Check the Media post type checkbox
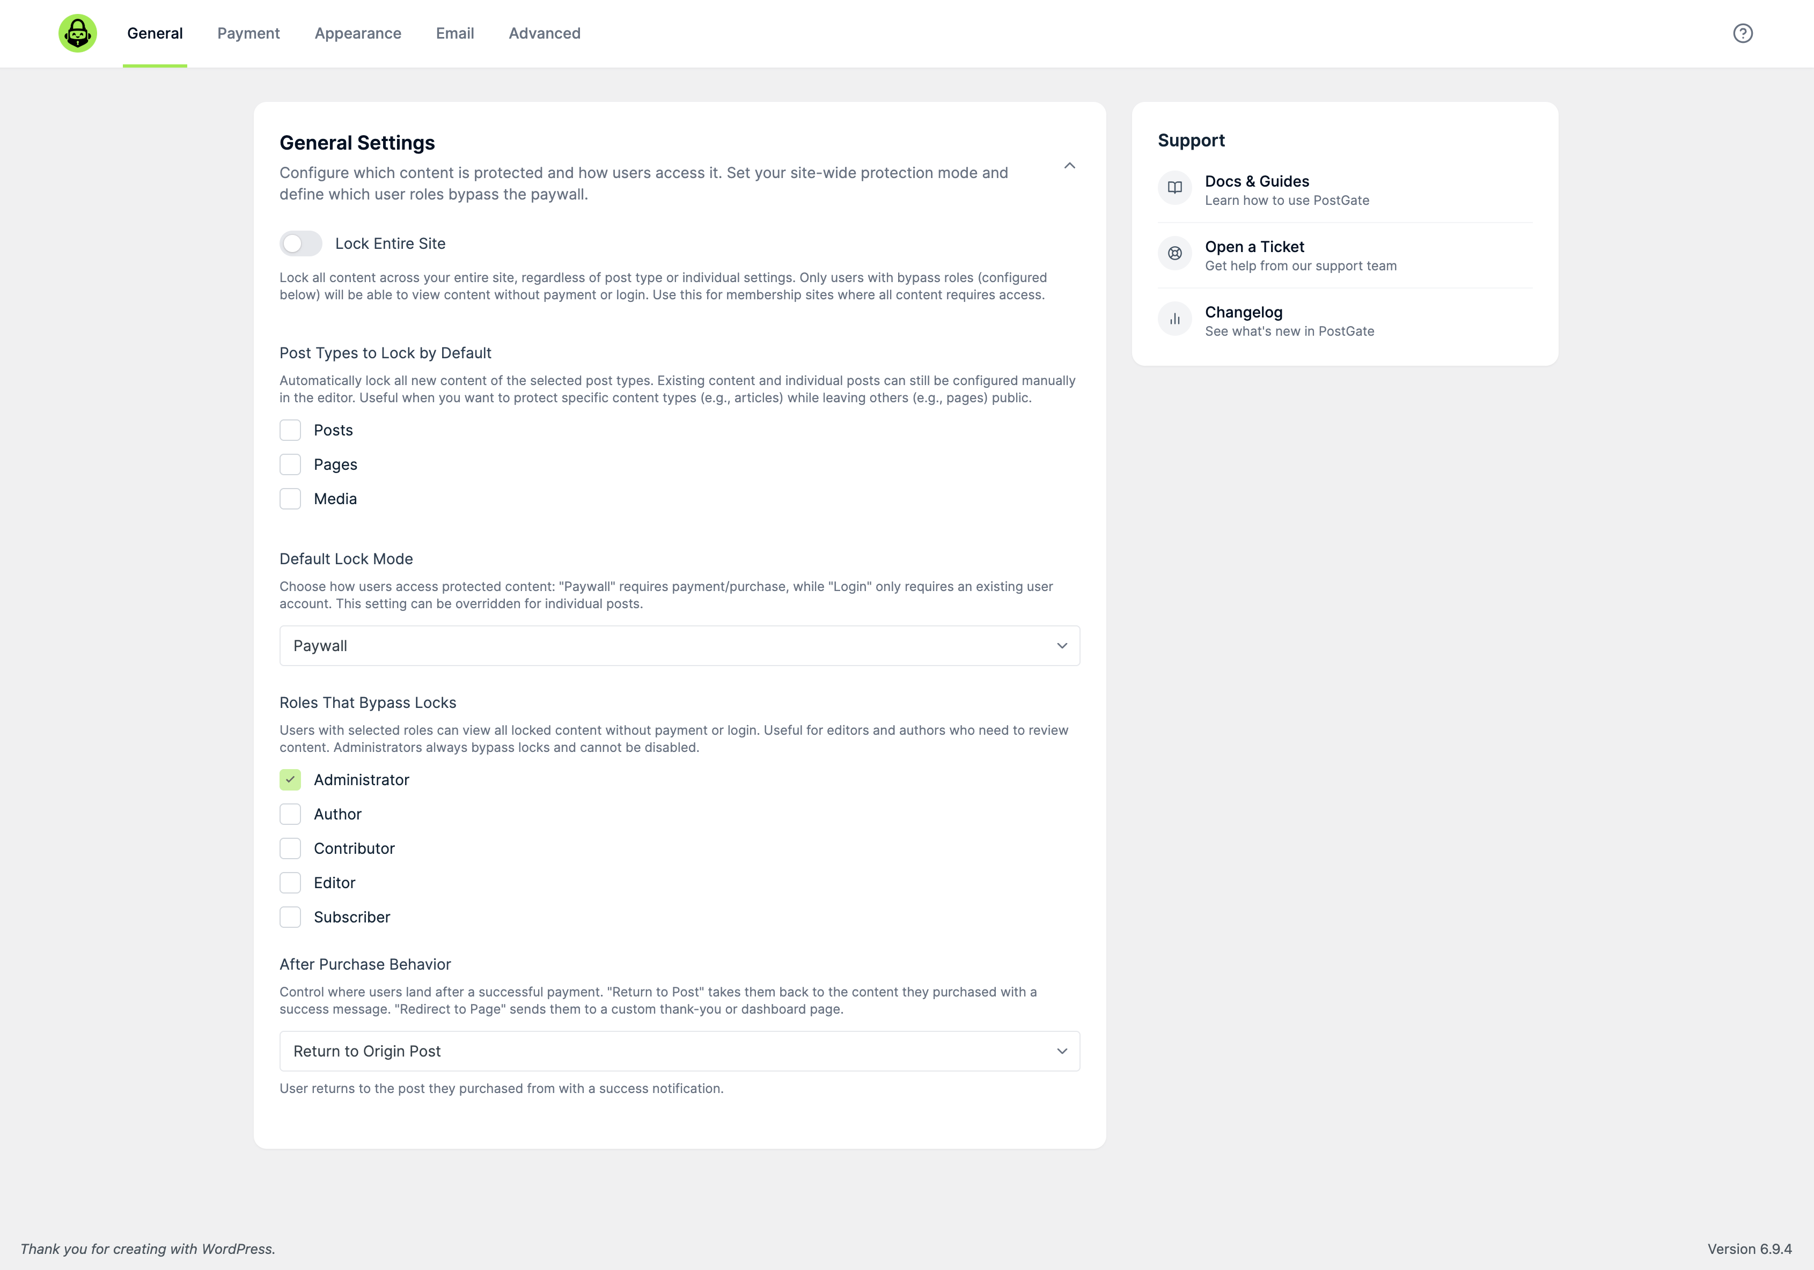 point(290,499)
